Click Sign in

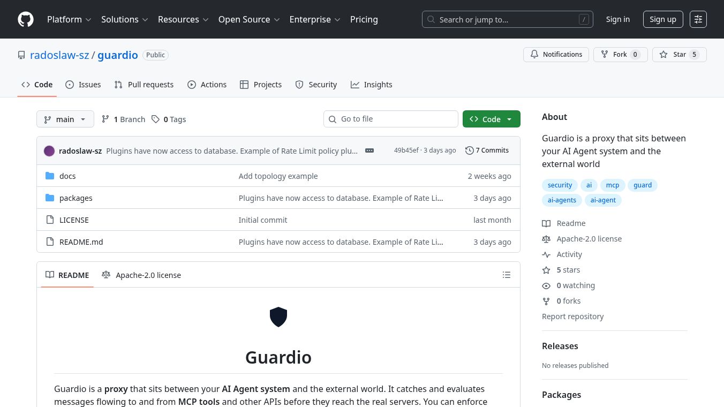[x=618, y=19]
